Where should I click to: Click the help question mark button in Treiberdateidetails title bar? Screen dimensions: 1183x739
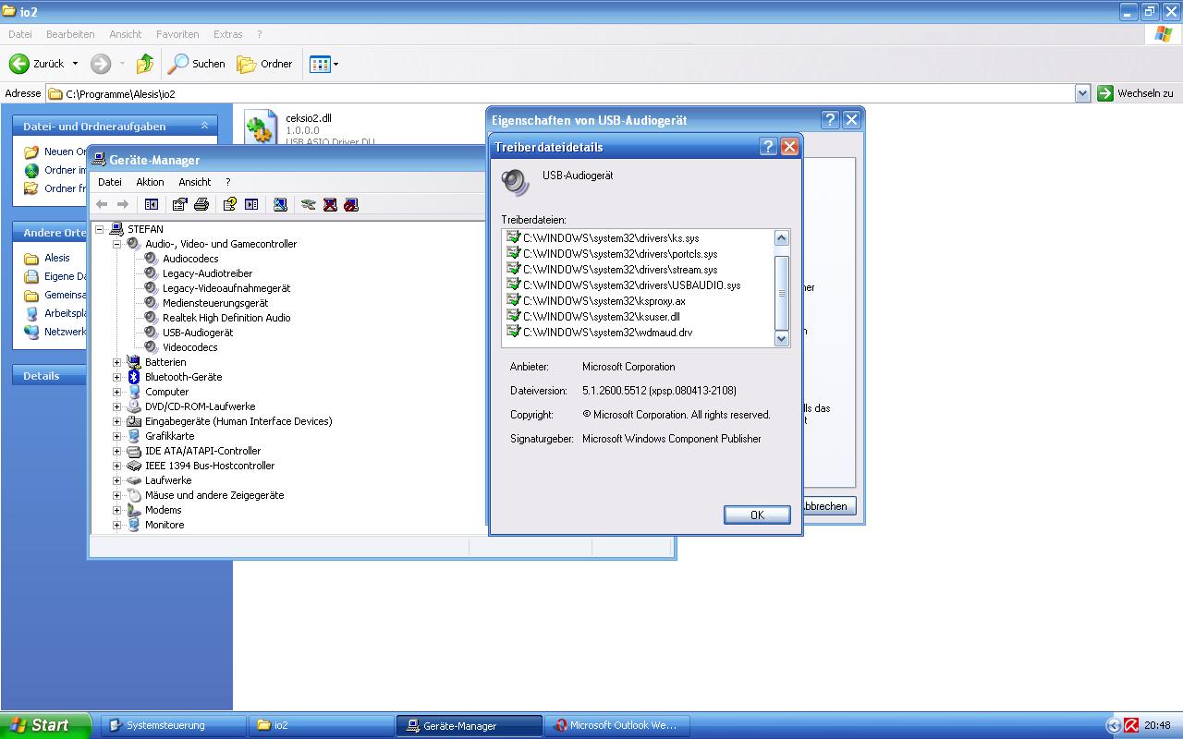point(769,147)
